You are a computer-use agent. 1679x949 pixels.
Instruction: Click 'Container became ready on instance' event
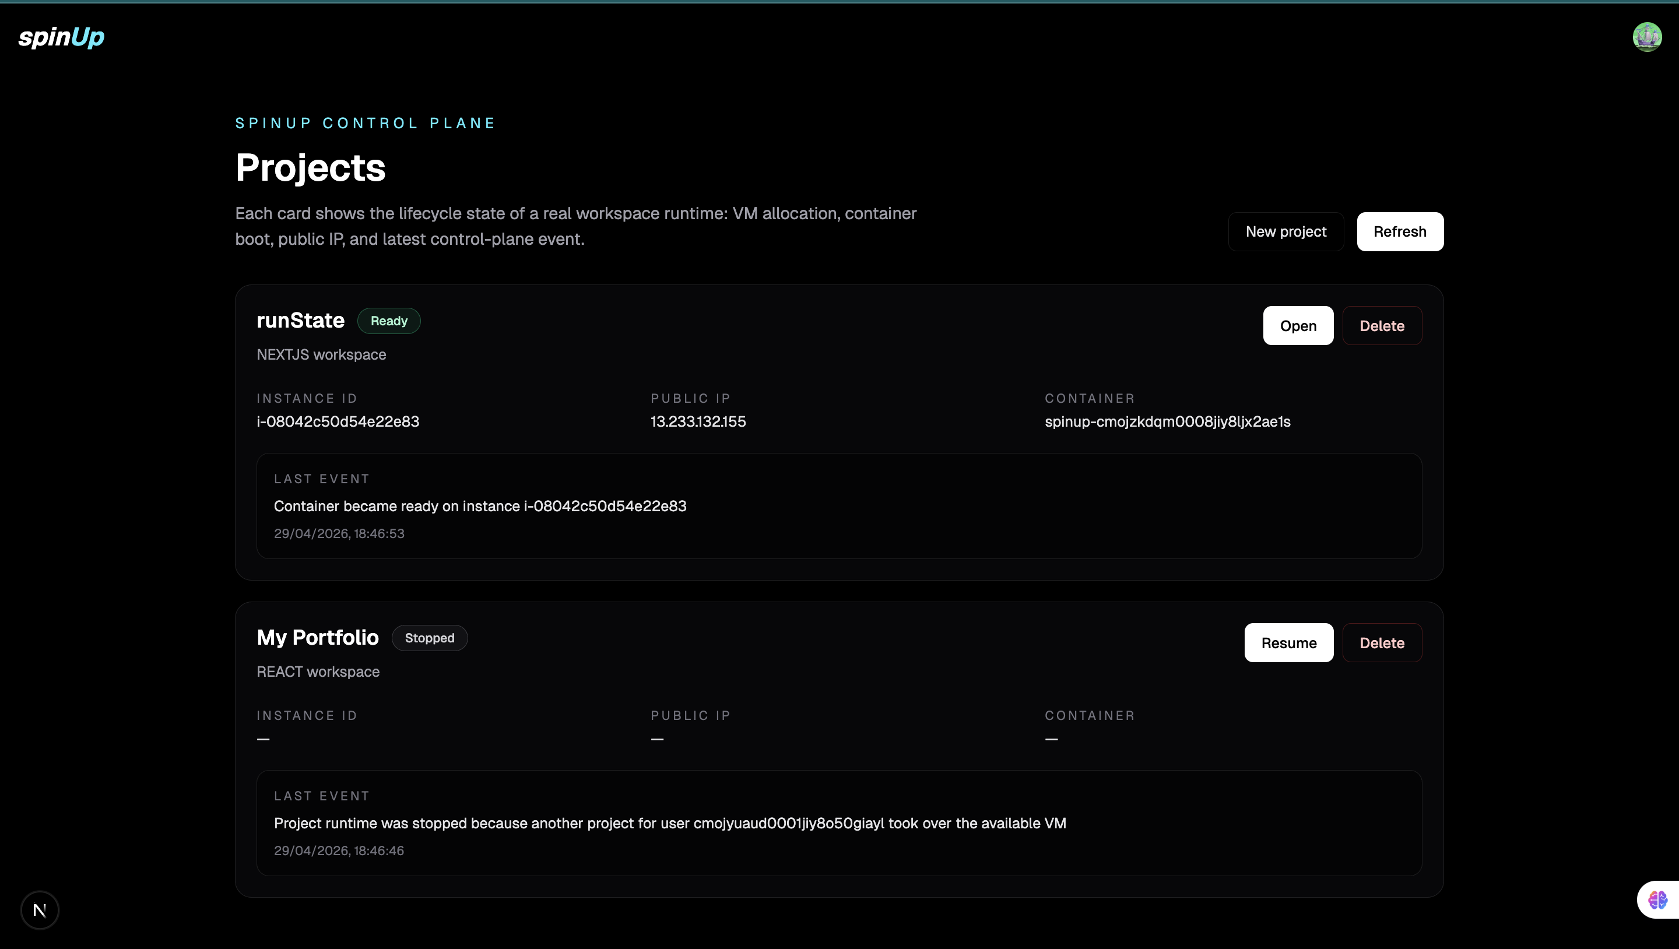480,506
